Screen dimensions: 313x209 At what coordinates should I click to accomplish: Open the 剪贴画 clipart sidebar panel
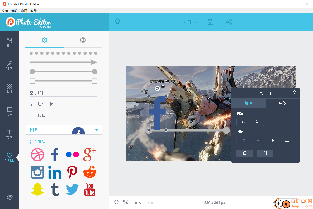(x=10, y=157)
